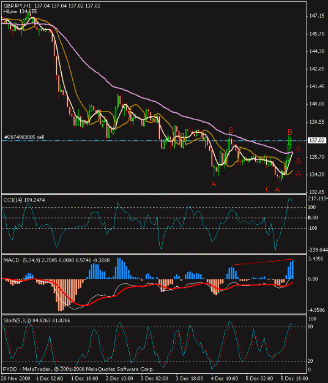Click the 138.55 price axis value

317,122
